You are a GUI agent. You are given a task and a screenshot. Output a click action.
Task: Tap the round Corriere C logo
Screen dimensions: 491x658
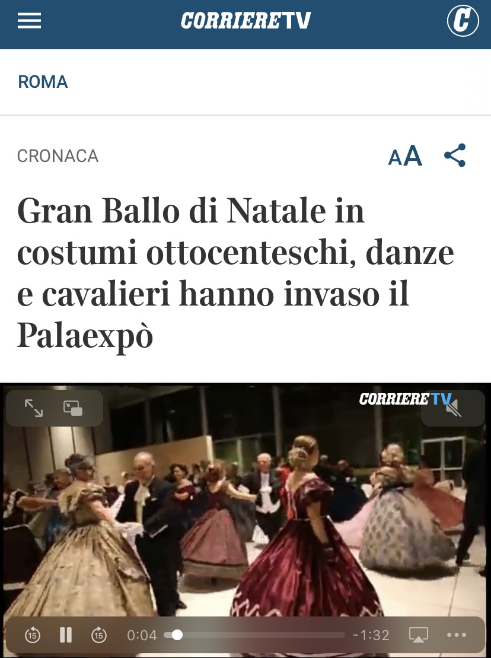pyautogui.click(x=463, y=20)
